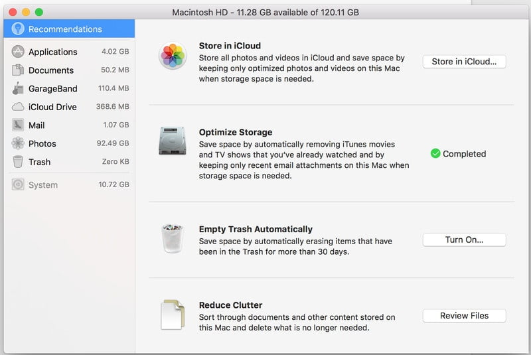Click the documents icon beside Reduce Clutter

click(x=173, y=315)
